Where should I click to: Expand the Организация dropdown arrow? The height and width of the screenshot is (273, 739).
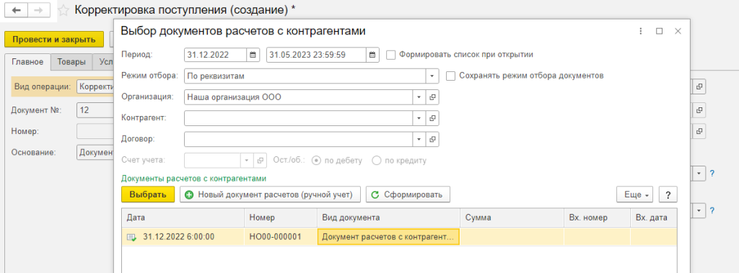point(419,97)
